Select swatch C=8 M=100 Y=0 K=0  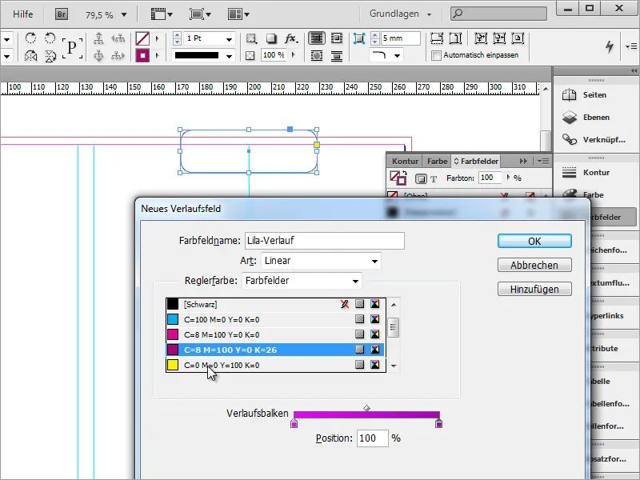[274, 334]
